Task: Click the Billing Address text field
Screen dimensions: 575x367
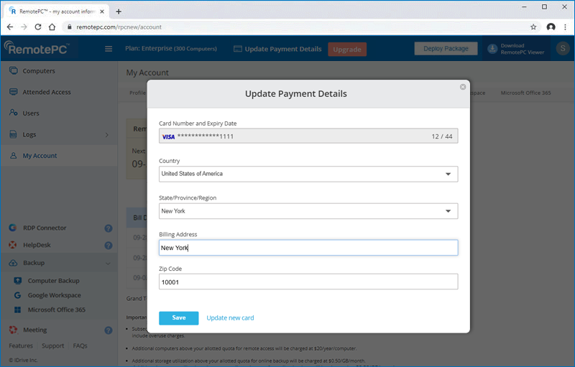Action: [x=308, y=248]
